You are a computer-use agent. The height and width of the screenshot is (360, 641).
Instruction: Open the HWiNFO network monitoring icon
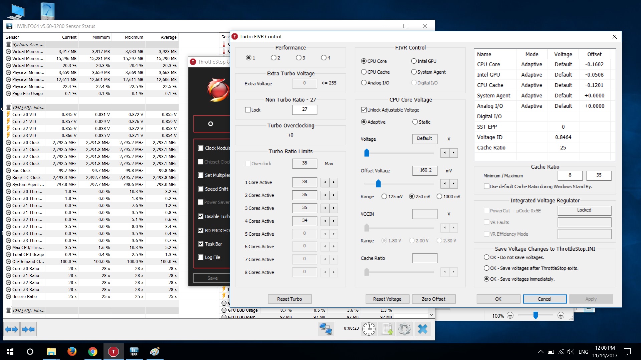point(326,329)
